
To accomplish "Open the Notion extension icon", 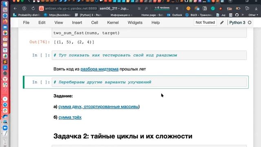I will click(205, 9).
